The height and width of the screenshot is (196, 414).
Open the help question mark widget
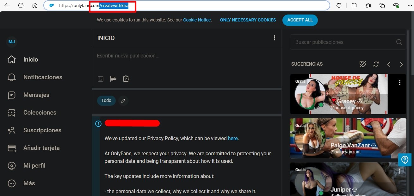(x=405, y=160)
